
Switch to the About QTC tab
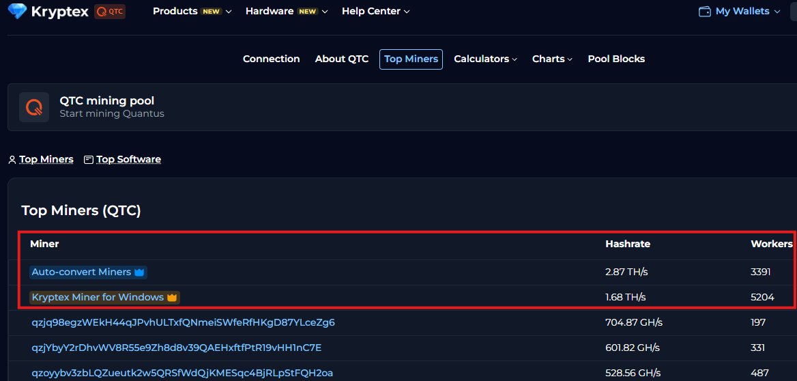[342, 59]
